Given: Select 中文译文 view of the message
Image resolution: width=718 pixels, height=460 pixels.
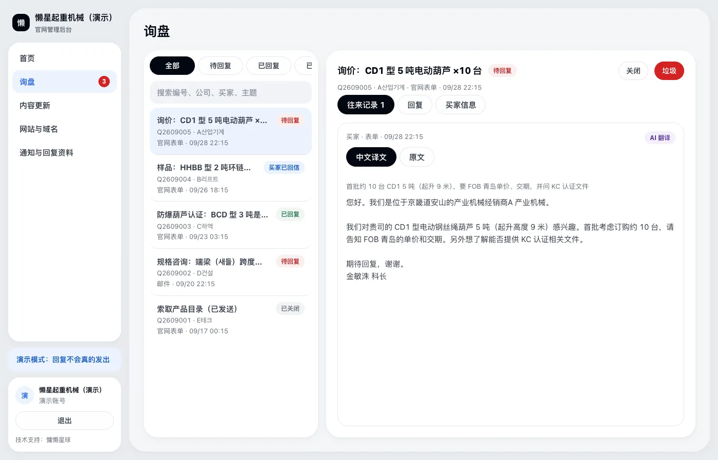Looking at the screenshot, I should pyautogui.click(x=371, y=157).
